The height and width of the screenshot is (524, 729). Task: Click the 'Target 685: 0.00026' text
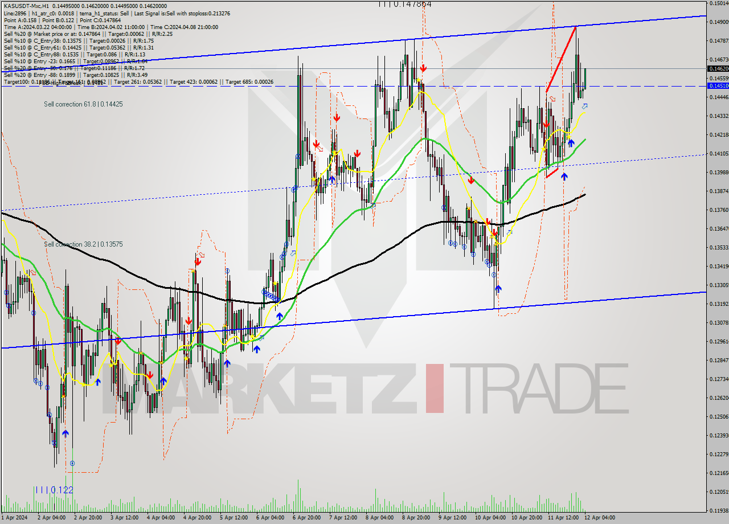click(x=249, y=82)
